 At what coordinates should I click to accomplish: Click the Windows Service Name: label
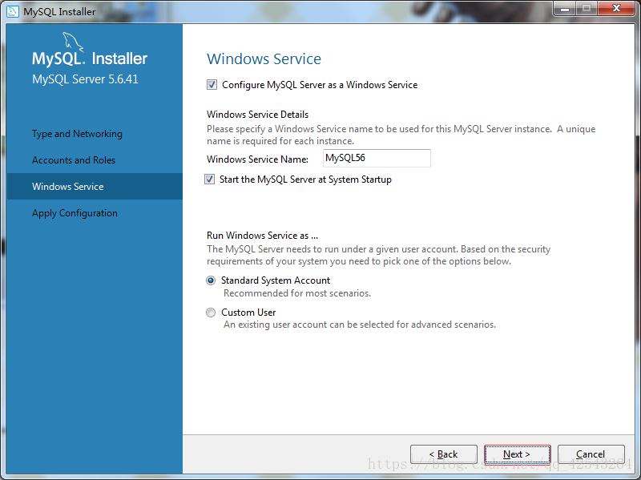257,159
